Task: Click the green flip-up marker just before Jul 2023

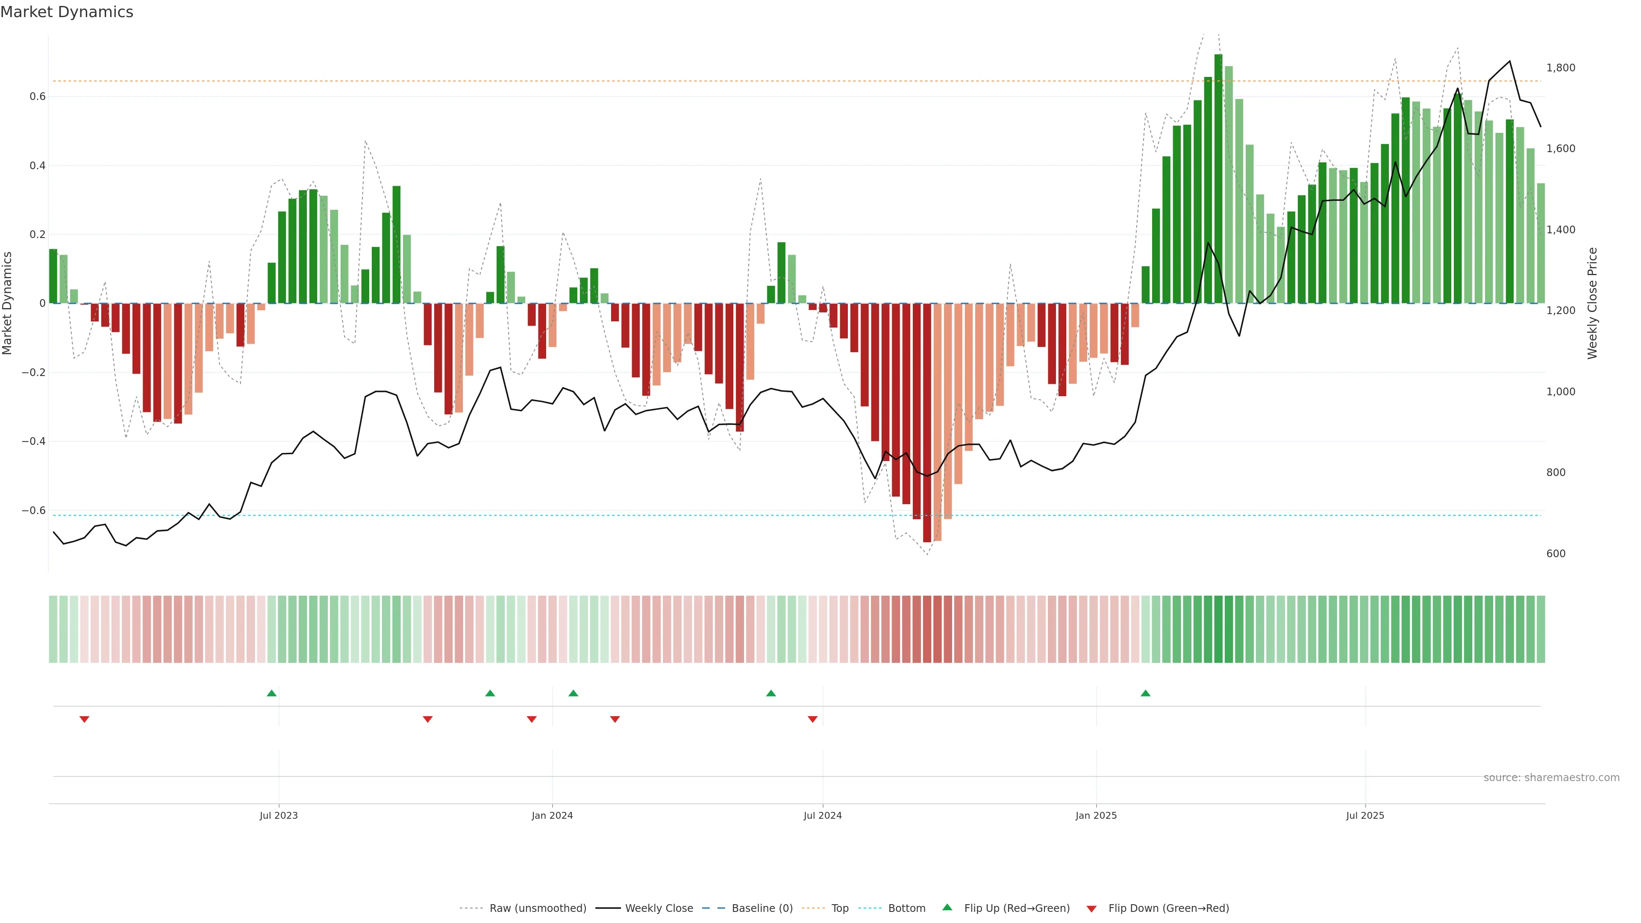Action: click(x=271, y=693)
